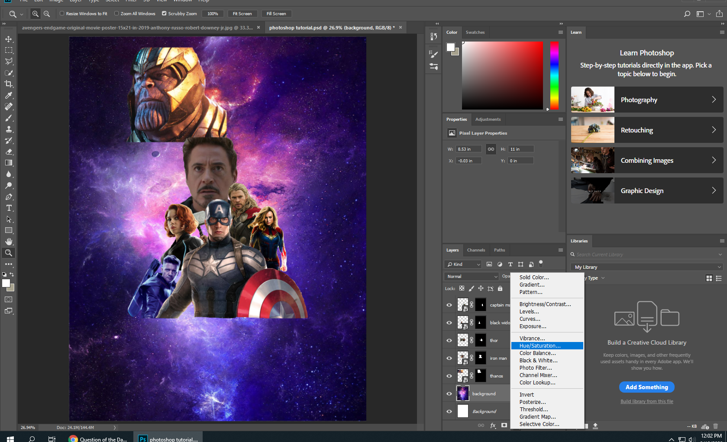
Task: Select the Crop tool
Action: click(9, 84)
